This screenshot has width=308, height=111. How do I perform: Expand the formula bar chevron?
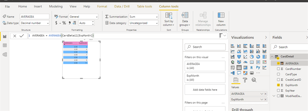225,36
